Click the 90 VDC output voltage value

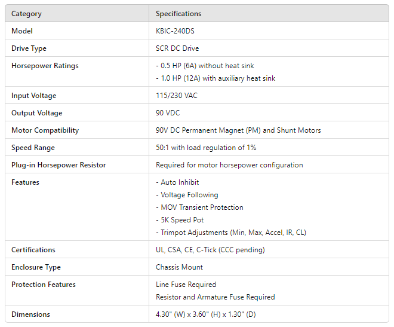coord(168,113)
